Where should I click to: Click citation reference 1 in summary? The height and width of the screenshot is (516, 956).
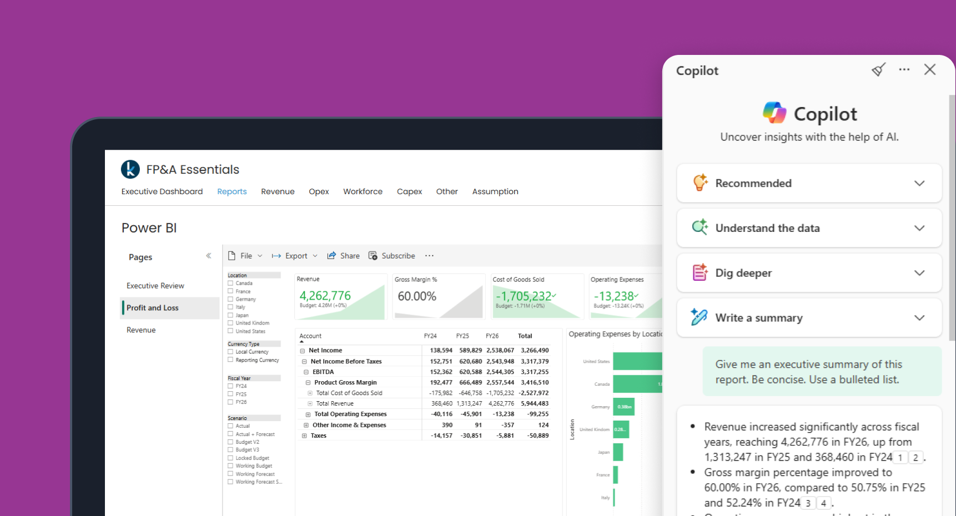tap(900, 458)
